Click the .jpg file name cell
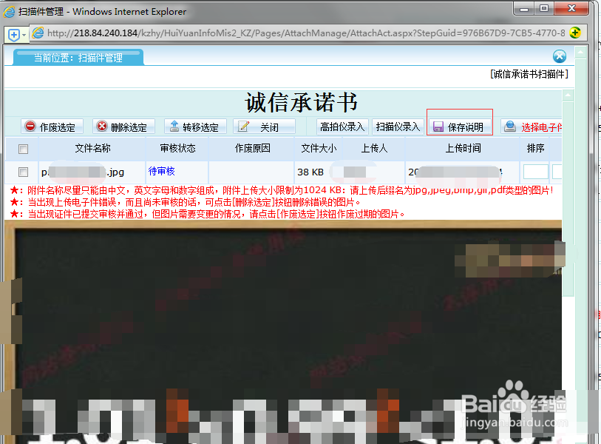 [x=92, y=172]
